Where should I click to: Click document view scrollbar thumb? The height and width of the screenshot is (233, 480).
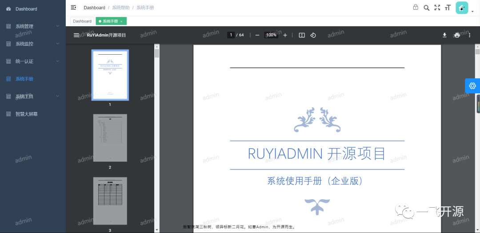click(477, 52)
